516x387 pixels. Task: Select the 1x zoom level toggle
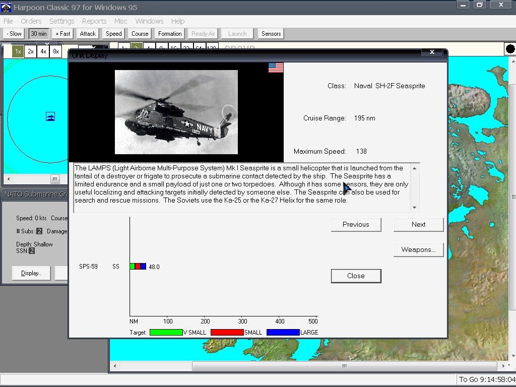tap(18, 51)
